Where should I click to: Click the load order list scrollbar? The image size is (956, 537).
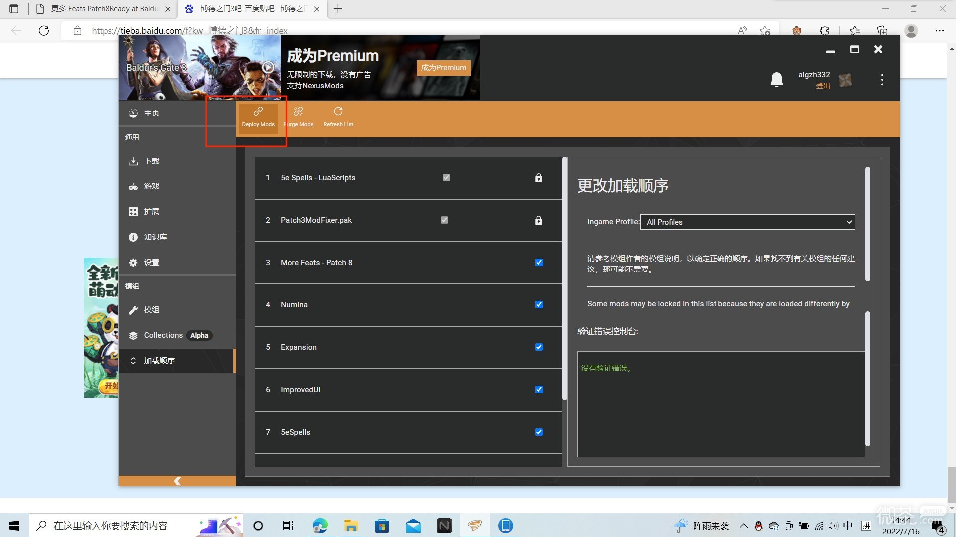click(565, 278)
